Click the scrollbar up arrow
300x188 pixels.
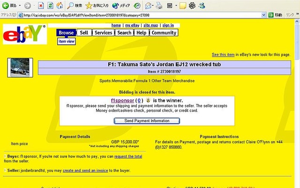(x=297, y=21)
